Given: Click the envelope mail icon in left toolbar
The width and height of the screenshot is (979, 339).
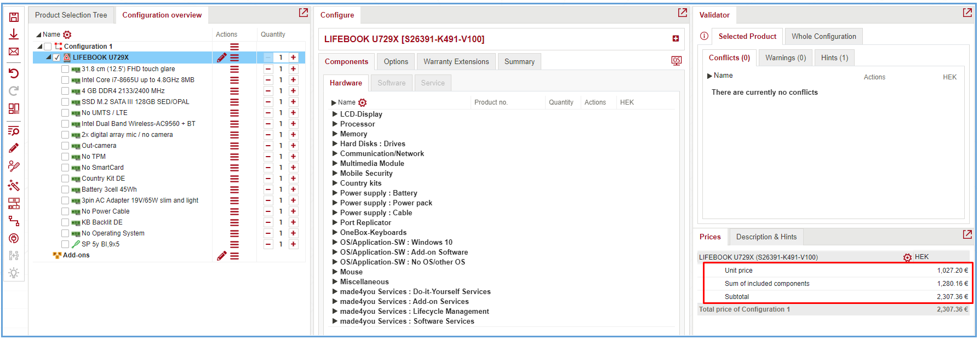Looking at the screenshot, I should coord(14,51).
